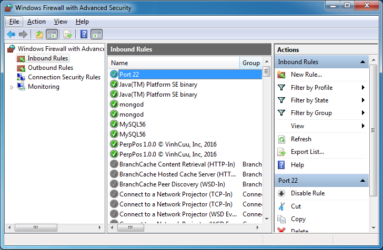This screenshot has width=383, height=250.
Task: Click the Filter by State funnel icon
Action: 281,100
